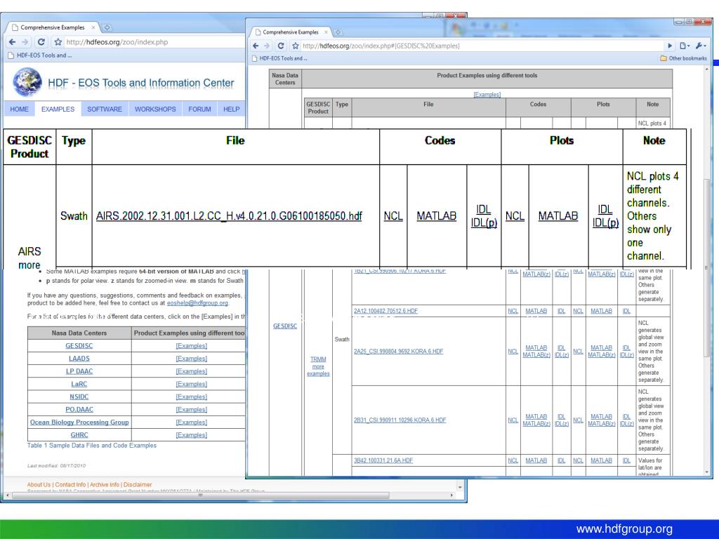This screenshot has height=539, width=719.
Task: Reload the front window's GESDISC Examples page
Action: (x=281, y=46)
